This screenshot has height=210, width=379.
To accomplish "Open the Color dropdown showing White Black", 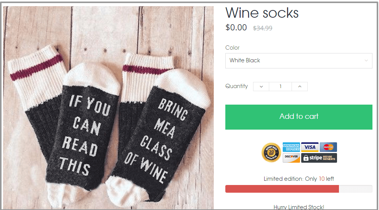I will click(x=299, y=61).
